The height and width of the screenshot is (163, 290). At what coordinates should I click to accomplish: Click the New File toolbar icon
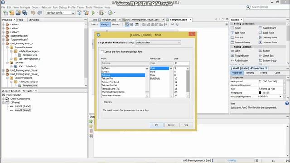coord(5,13)
